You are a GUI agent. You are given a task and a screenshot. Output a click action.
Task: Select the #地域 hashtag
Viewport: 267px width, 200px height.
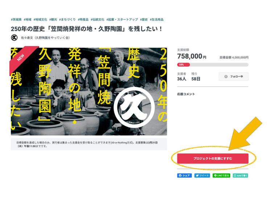28,20
